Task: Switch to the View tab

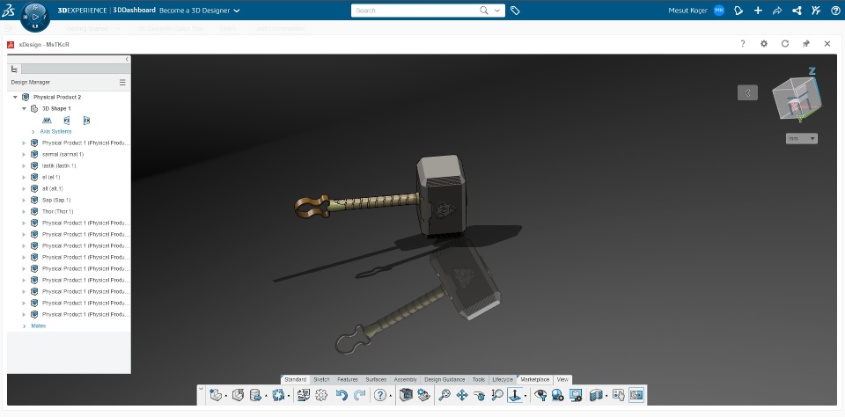Action: click(x=562, y=380)
